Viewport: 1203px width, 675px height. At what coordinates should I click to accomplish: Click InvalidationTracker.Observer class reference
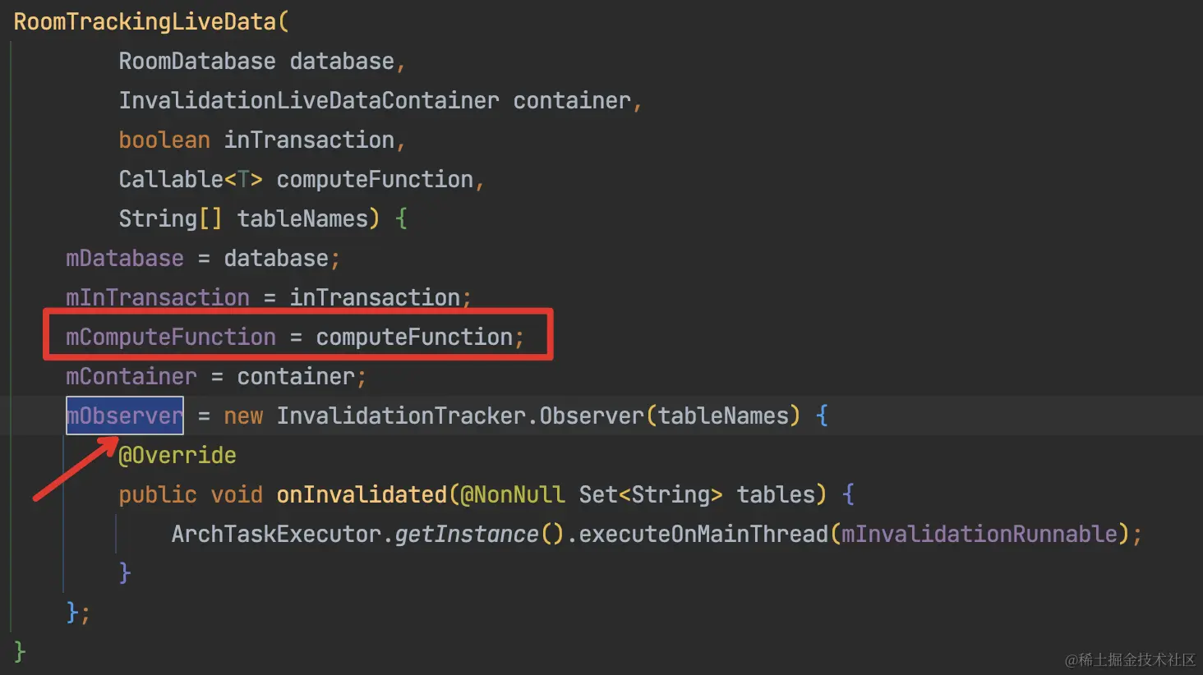coord(460,416)
